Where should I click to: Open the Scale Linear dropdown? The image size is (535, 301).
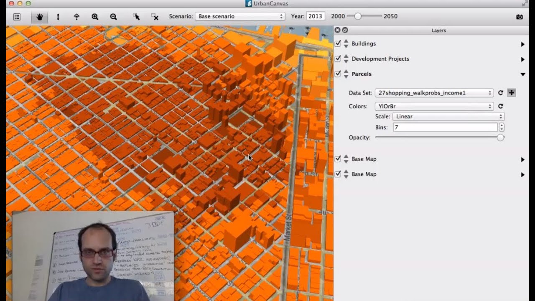coord(448,117)
